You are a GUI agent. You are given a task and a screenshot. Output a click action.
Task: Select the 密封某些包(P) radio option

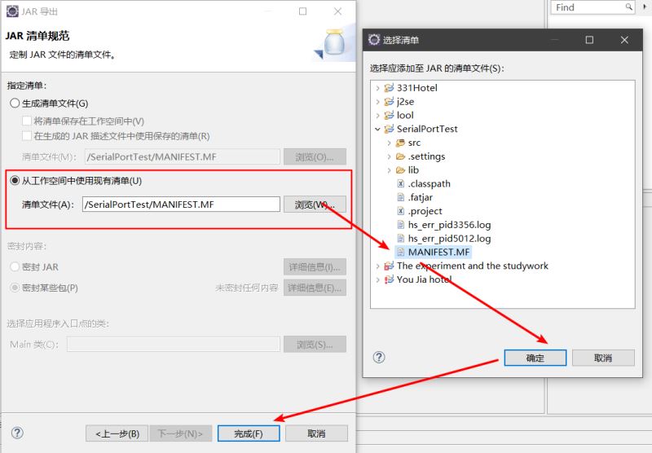[x=15, y=288]
